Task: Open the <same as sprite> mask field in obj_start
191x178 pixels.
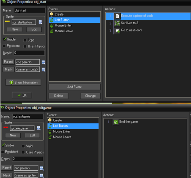Action: 28,69
